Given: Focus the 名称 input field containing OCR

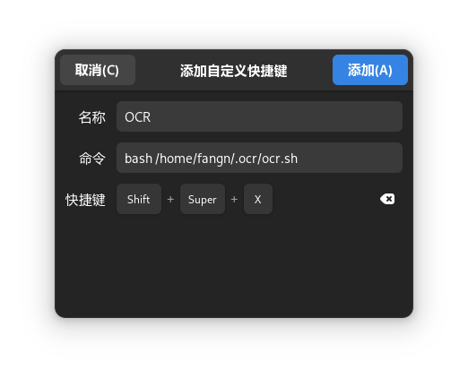Looking at the screenshot, I should [259, 116].
